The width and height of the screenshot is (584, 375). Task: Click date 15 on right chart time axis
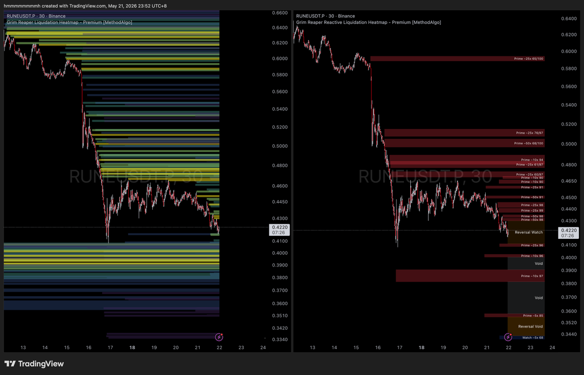356,348
